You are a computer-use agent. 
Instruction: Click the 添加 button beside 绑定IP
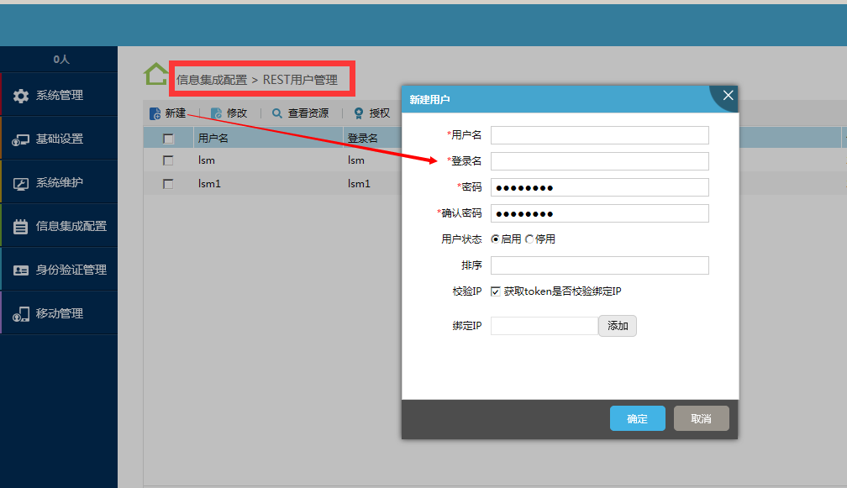click(618, 326)
